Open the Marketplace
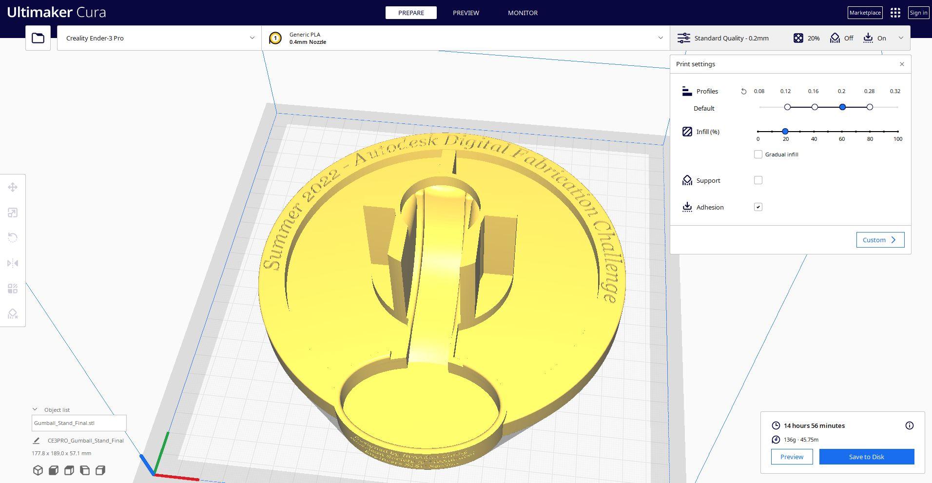The image size is (932, 483). click(865, 13)
